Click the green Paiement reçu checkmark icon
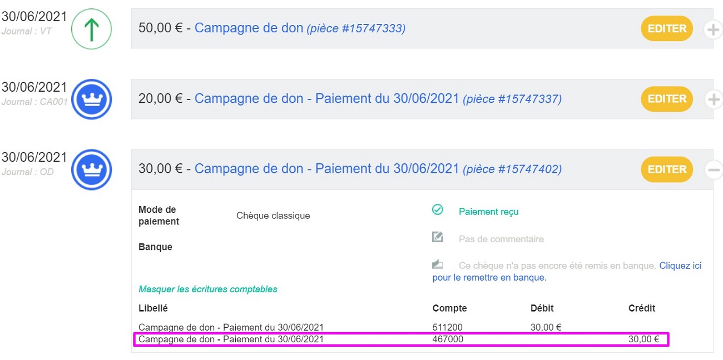The image size is (723, 360). (x=438, y=210)
